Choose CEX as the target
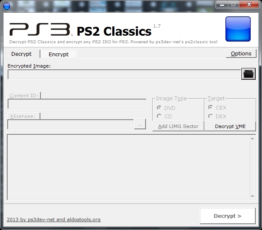 point(210,108)
